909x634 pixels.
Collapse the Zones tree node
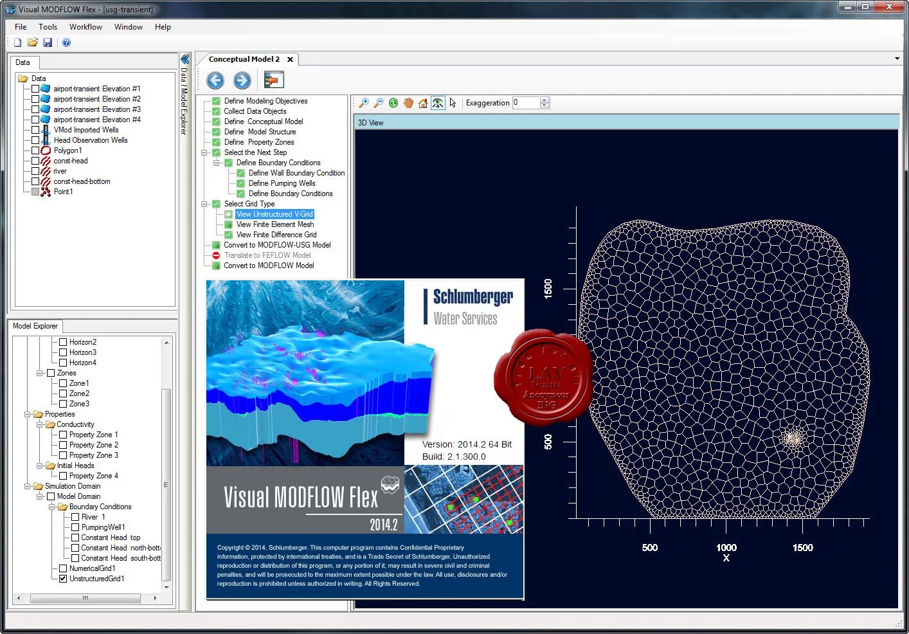(x=40, y=373)
